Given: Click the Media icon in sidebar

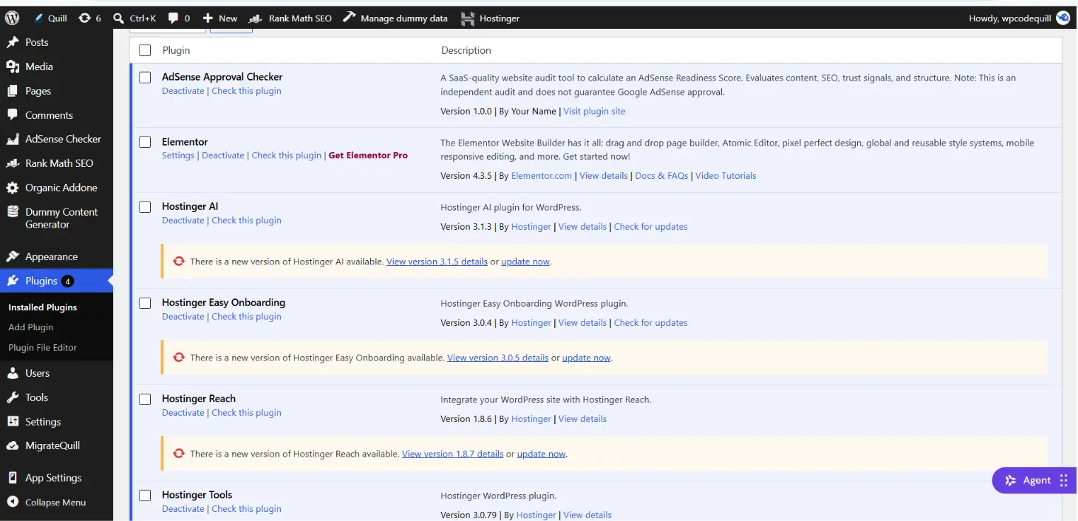Looking at the screenshot, I should [13, 66].
